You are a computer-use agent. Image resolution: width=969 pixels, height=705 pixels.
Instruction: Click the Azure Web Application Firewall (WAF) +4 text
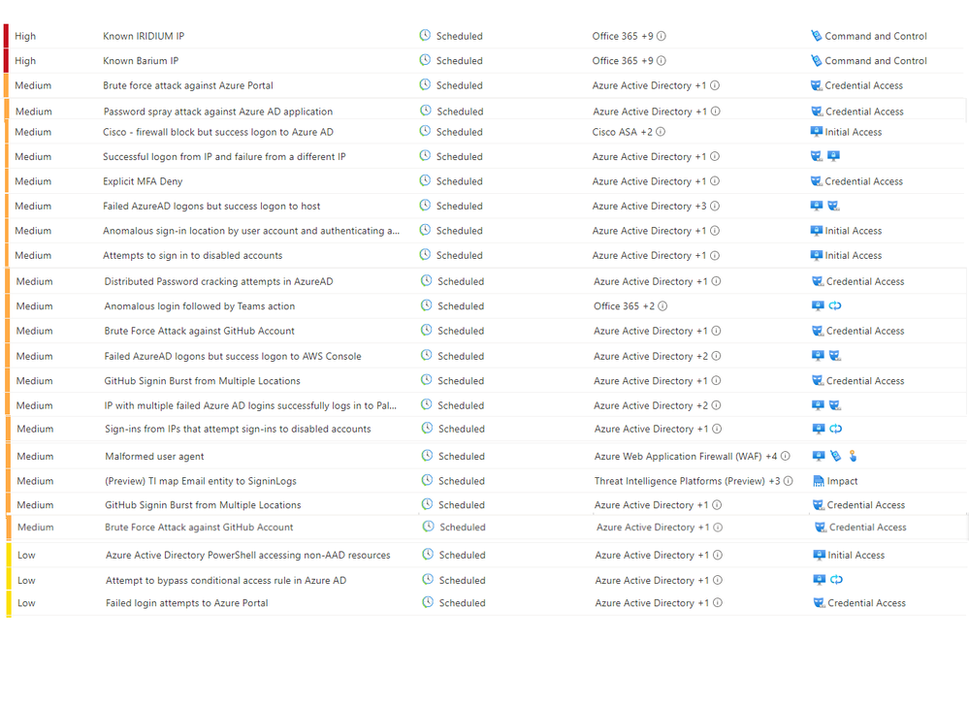coord(686,456)
